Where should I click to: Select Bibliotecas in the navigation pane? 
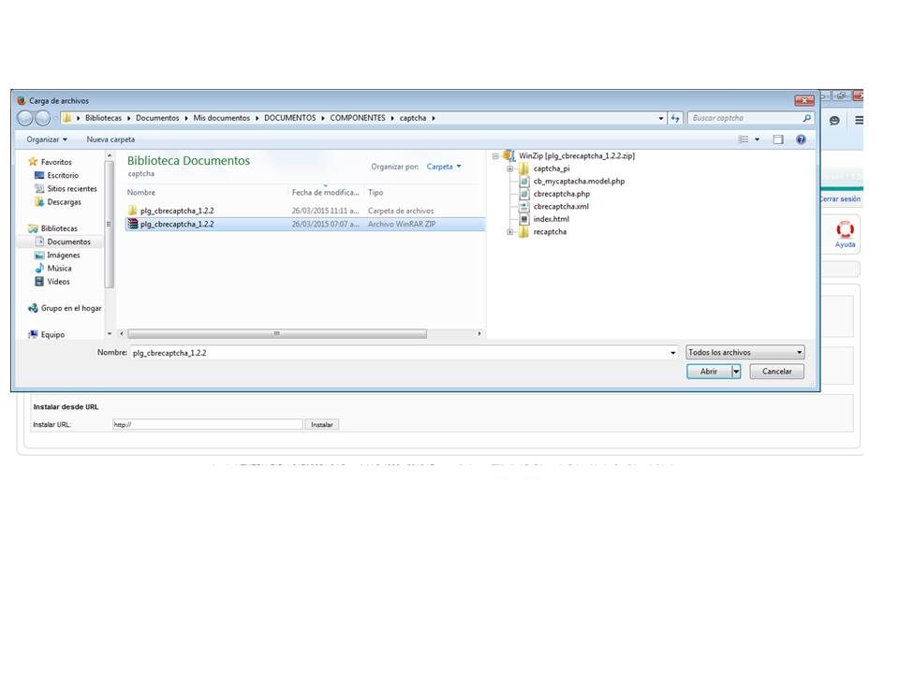click(x=59, y=228)
